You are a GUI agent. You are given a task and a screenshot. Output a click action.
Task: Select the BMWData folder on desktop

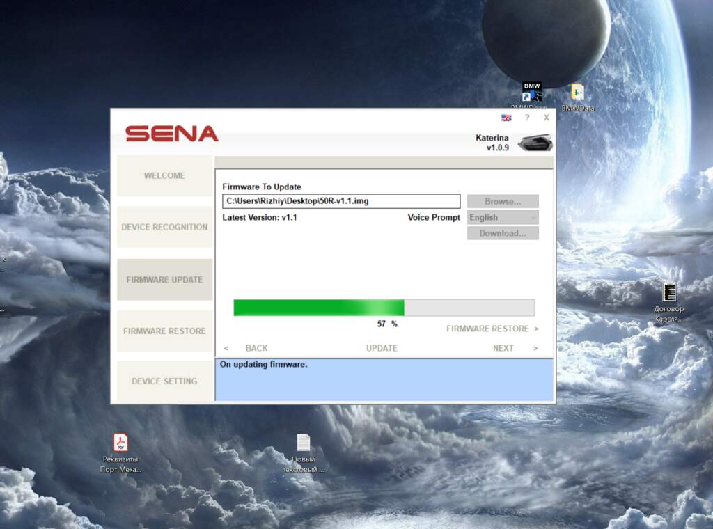[577, 93]
